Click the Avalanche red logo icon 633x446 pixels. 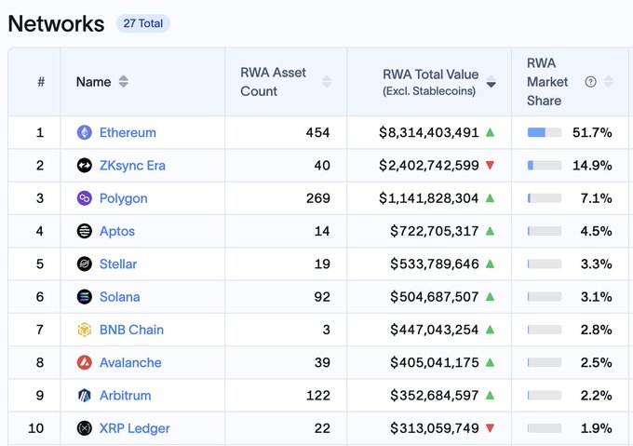(84, 362)
